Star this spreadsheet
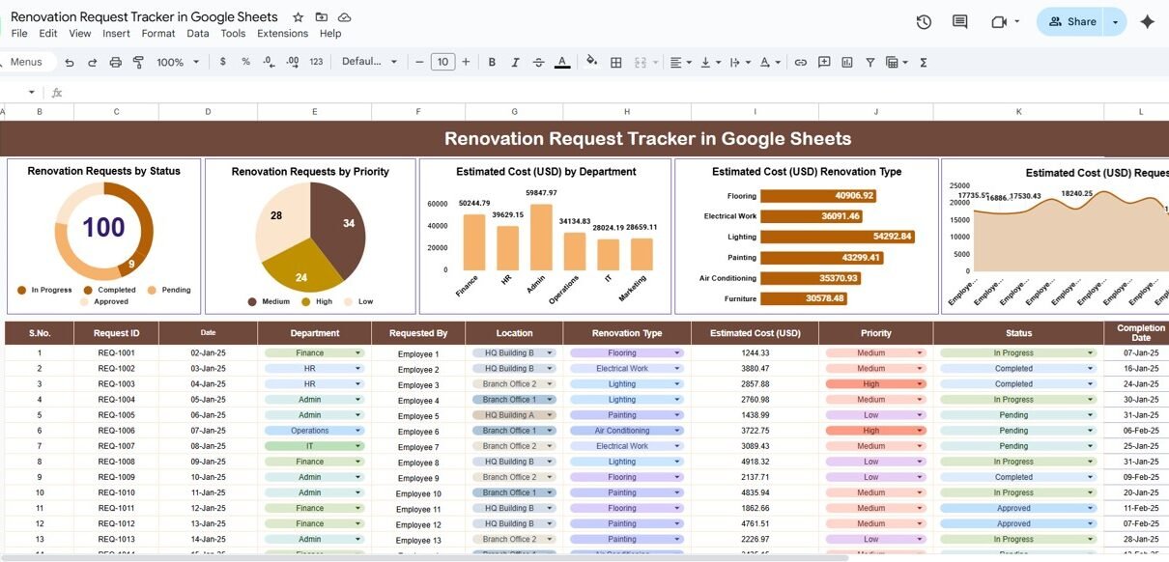Viewport: 1169px width, 562px height. [x=298, y=17]
